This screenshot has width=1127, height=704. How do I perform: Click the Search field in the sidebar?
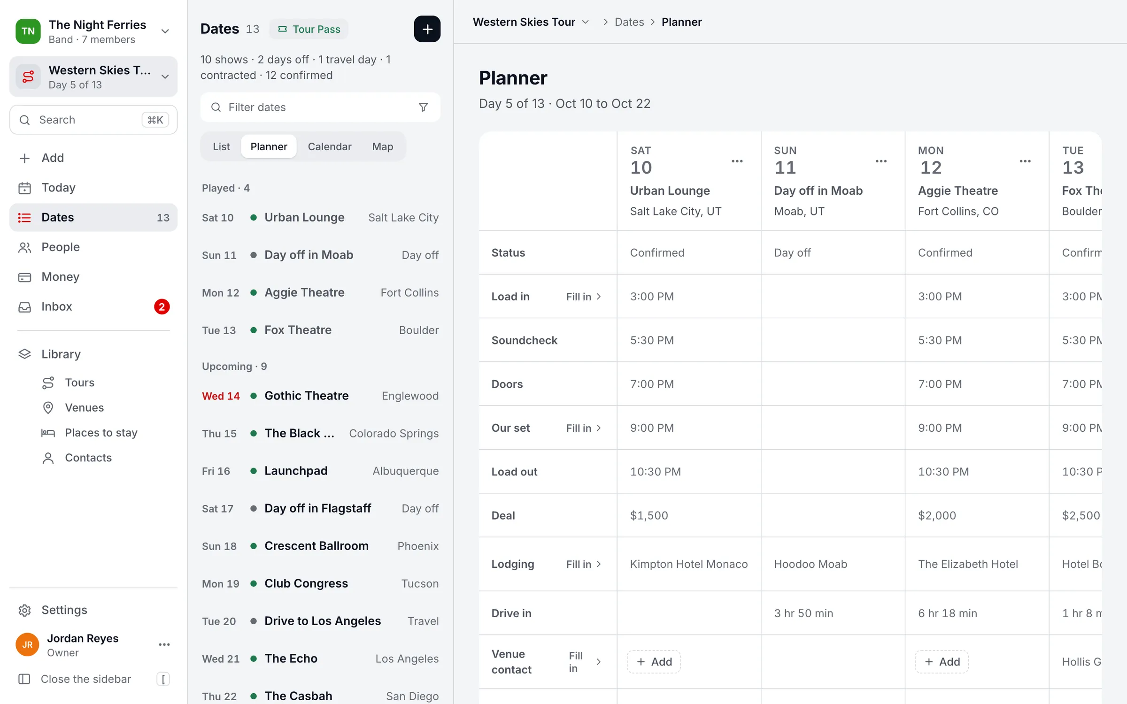tap(93, 120)
